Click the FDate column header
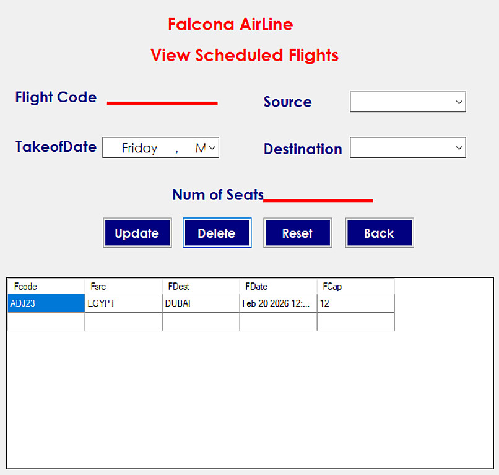The width and height of the screenshot is (499, 475). click(278, 287)
